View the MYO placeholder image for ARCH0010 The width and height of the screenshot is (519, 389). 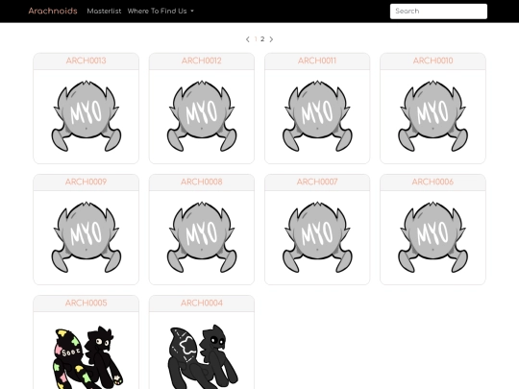[432, 116]
